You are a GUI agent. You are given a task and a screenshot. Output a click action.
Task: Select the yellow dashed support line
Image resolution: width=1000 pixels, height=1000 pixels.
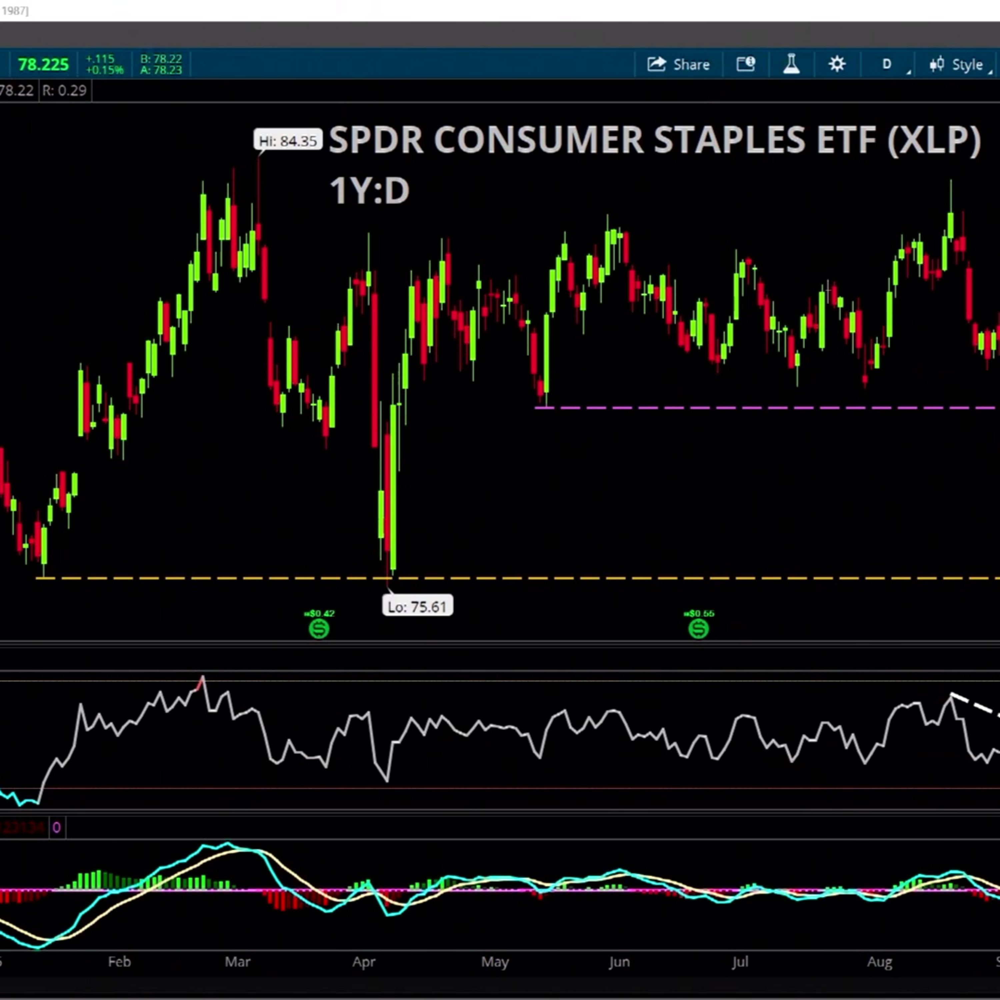pyautogui.click(x=518, y=578)
